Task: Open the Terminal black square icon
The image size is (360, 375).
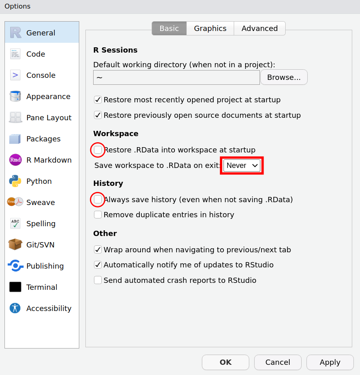Action: pyautogui.click(x=15, y=287)
